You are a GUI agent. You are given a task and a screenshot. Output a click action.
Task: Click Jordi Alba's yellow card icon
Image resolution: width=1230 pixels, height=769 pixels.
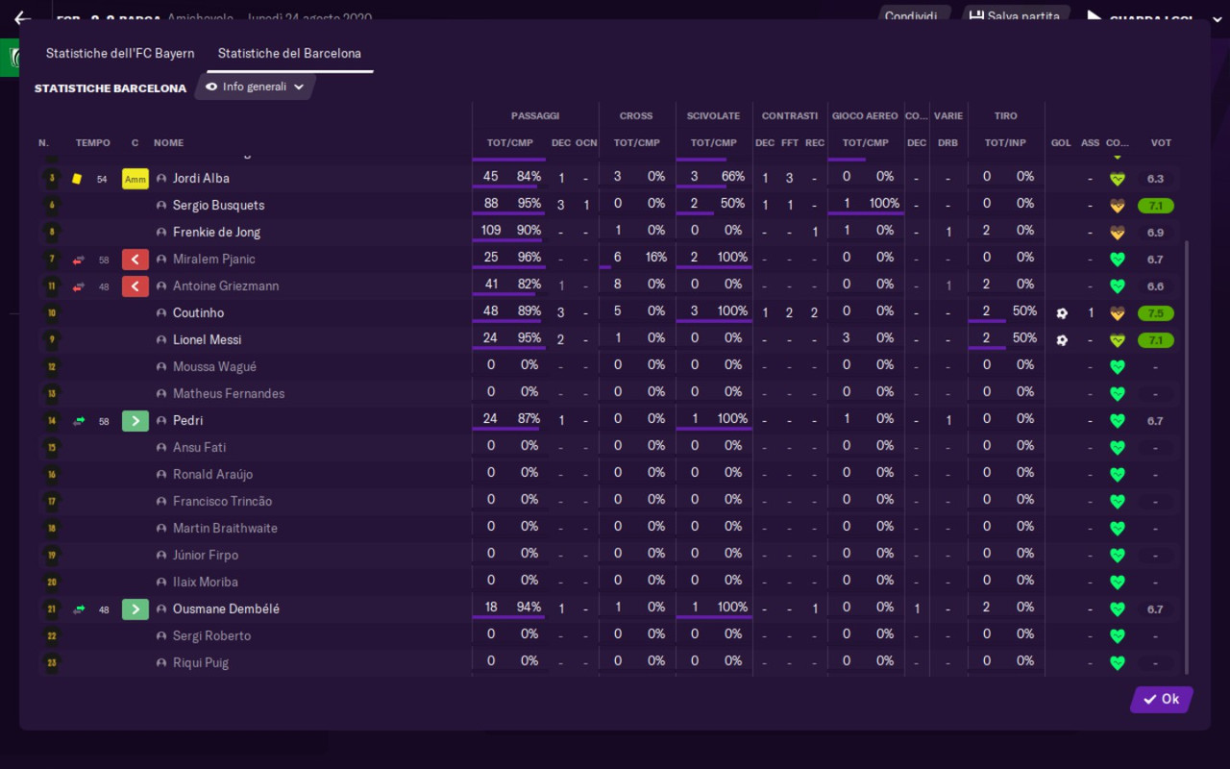click(77, 179)
